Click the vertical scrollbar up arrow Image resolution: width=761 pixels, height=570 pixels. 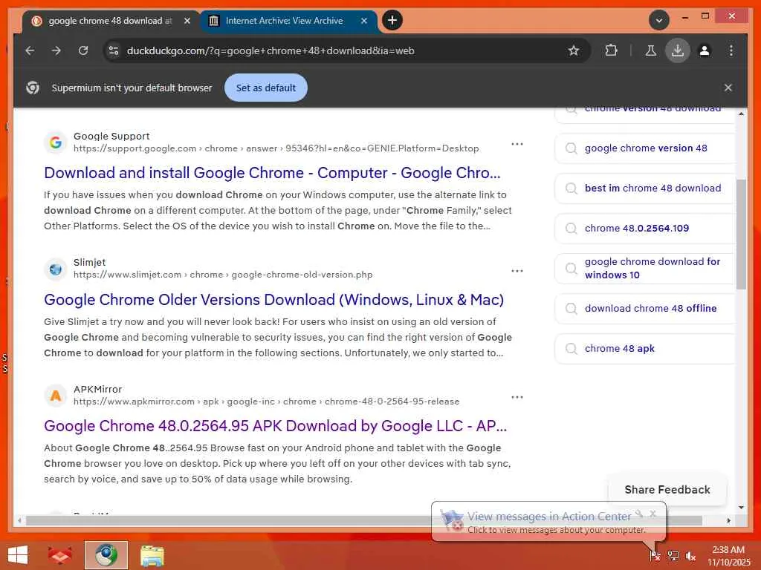(741, 114)
